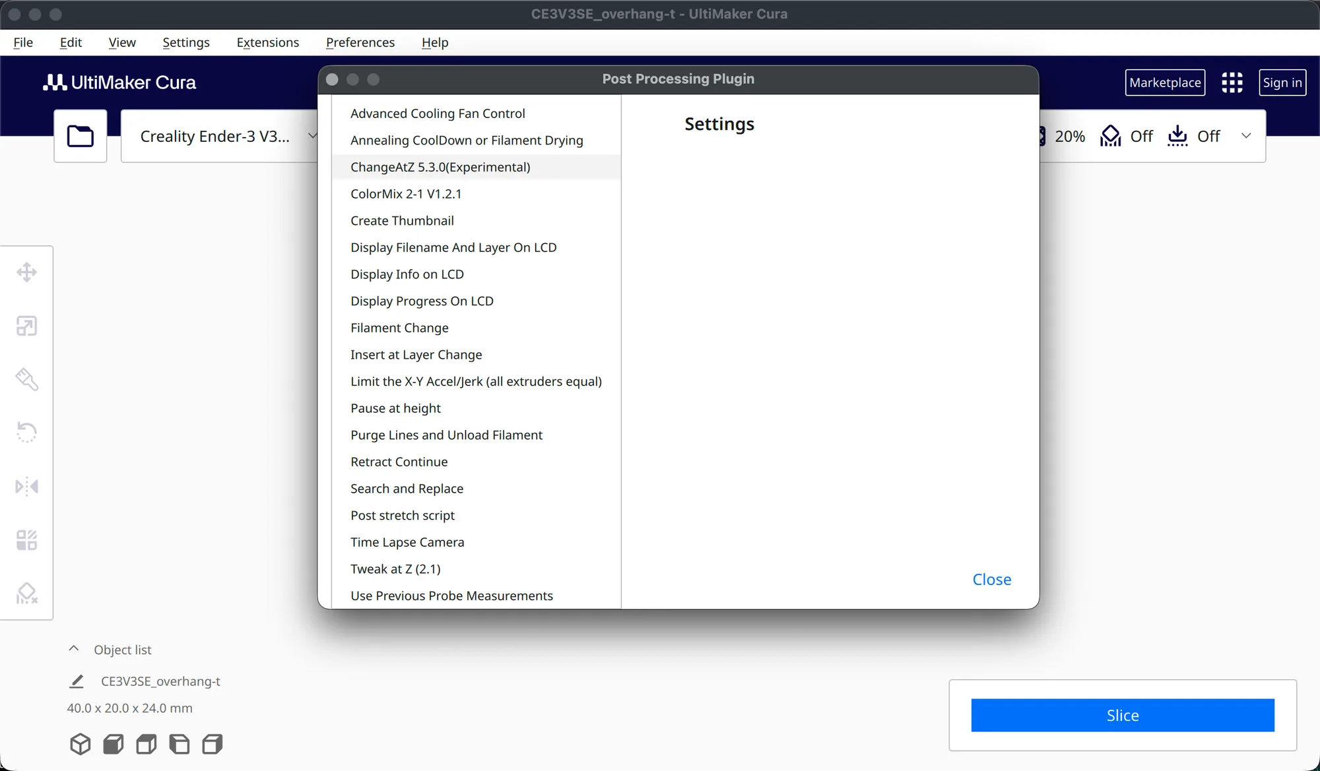Switch to left side view cube icon
1320x771 pixels.
click(179, 744)
